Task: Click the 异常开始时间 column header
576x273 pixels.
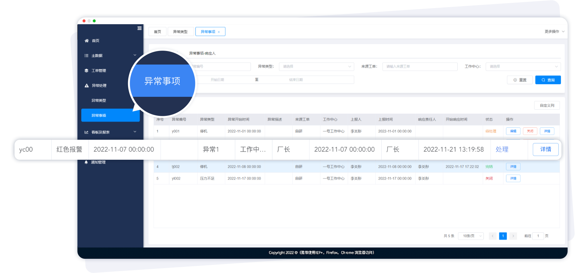Action: pyautogui.click(x=238, y=119)
